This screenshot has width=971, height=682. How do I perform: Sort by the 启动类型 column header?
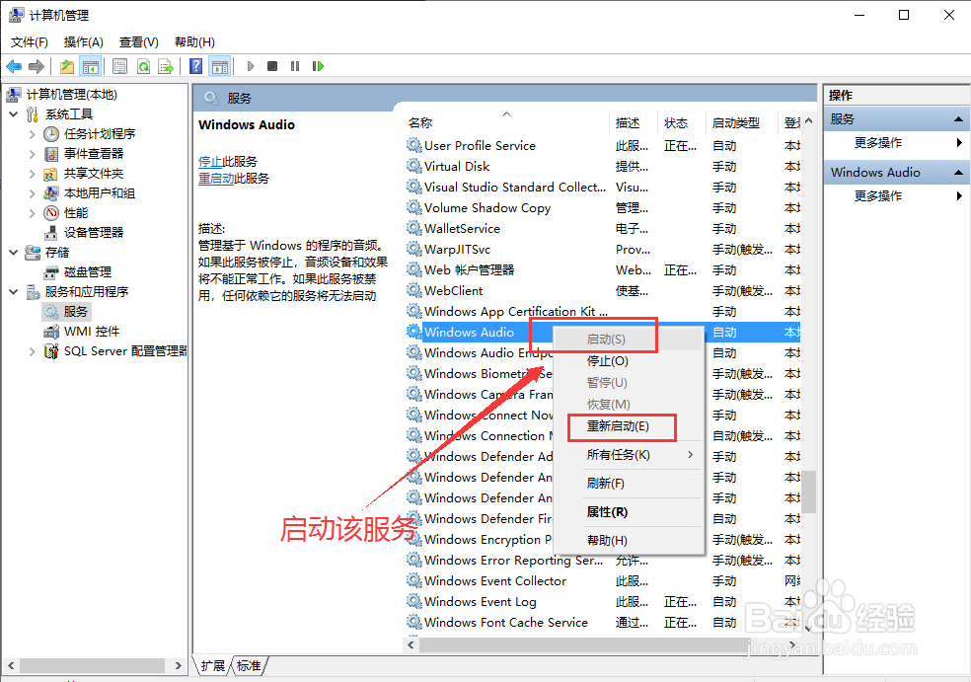pyautogui.click(x=736, y=122)
